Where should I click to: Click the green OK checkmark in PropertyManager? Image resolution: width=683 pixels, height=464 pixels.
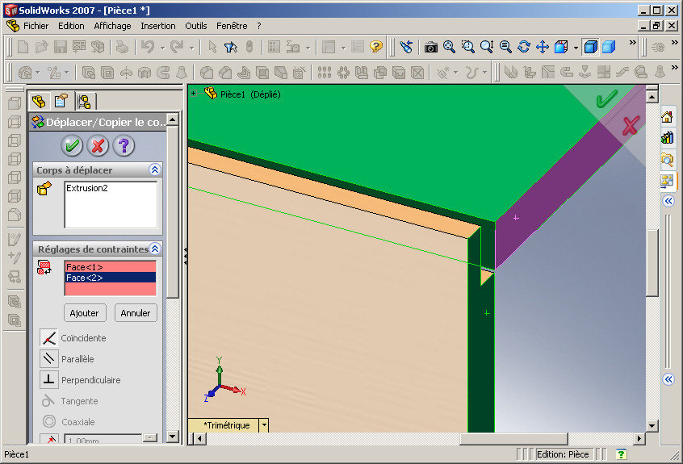[72, 145]
